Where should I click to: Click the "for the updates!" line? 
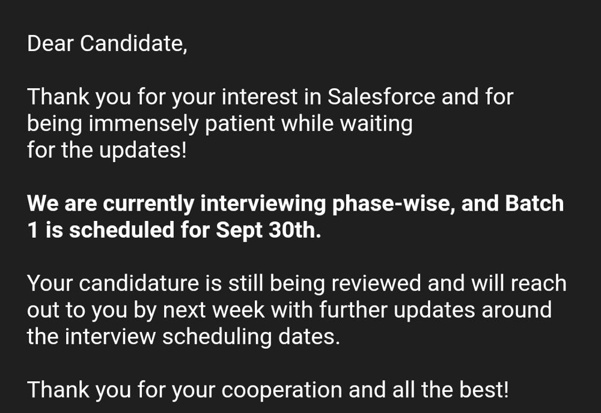[x=107, y=149]
